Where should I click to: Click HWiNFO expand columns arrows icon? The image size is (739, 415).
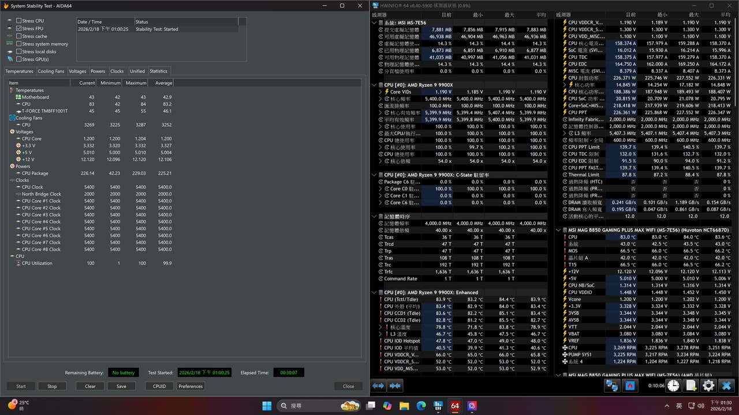[378, 386]
